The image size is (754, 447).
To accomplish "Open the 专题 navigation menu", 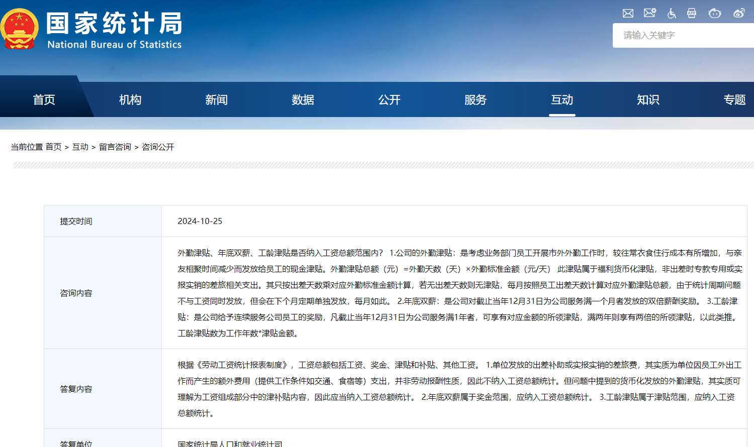I will (734, 99).
